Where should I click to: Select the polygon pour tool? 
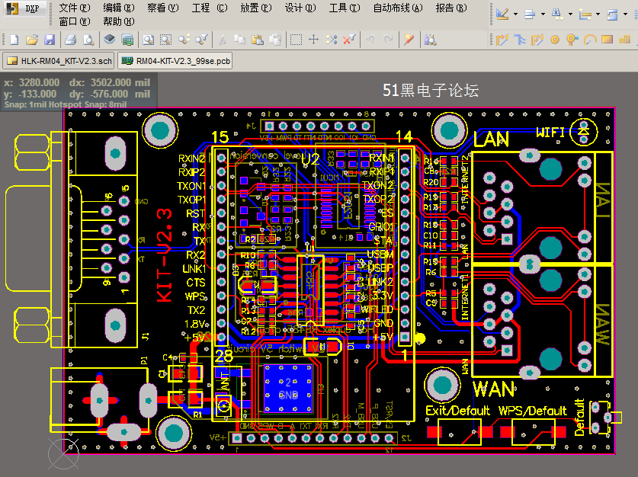[624, 40]
